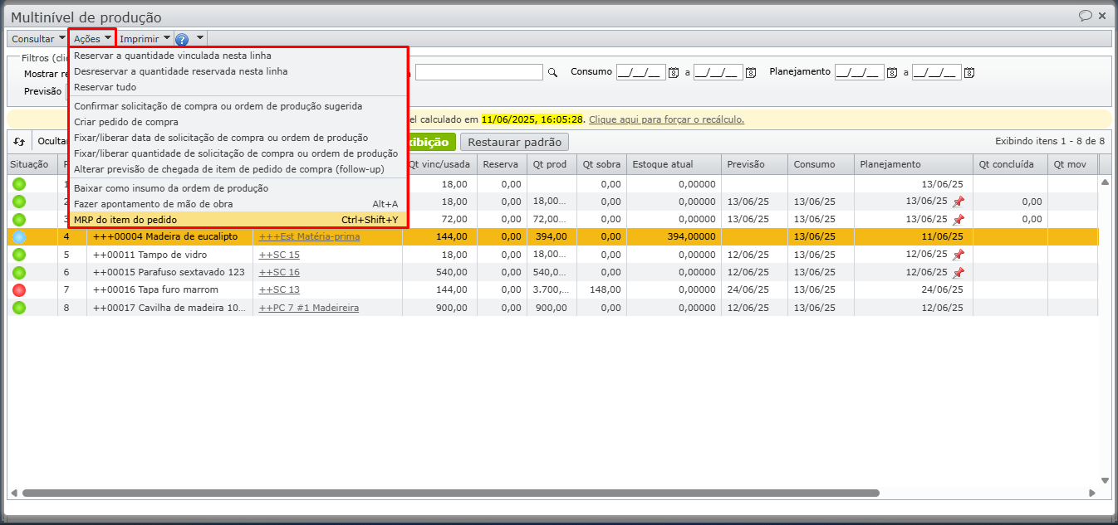This screenshot has width=1118, height=525.
Task: Click pin icon on Tampo de vidro row
Action: coord(959,255)
